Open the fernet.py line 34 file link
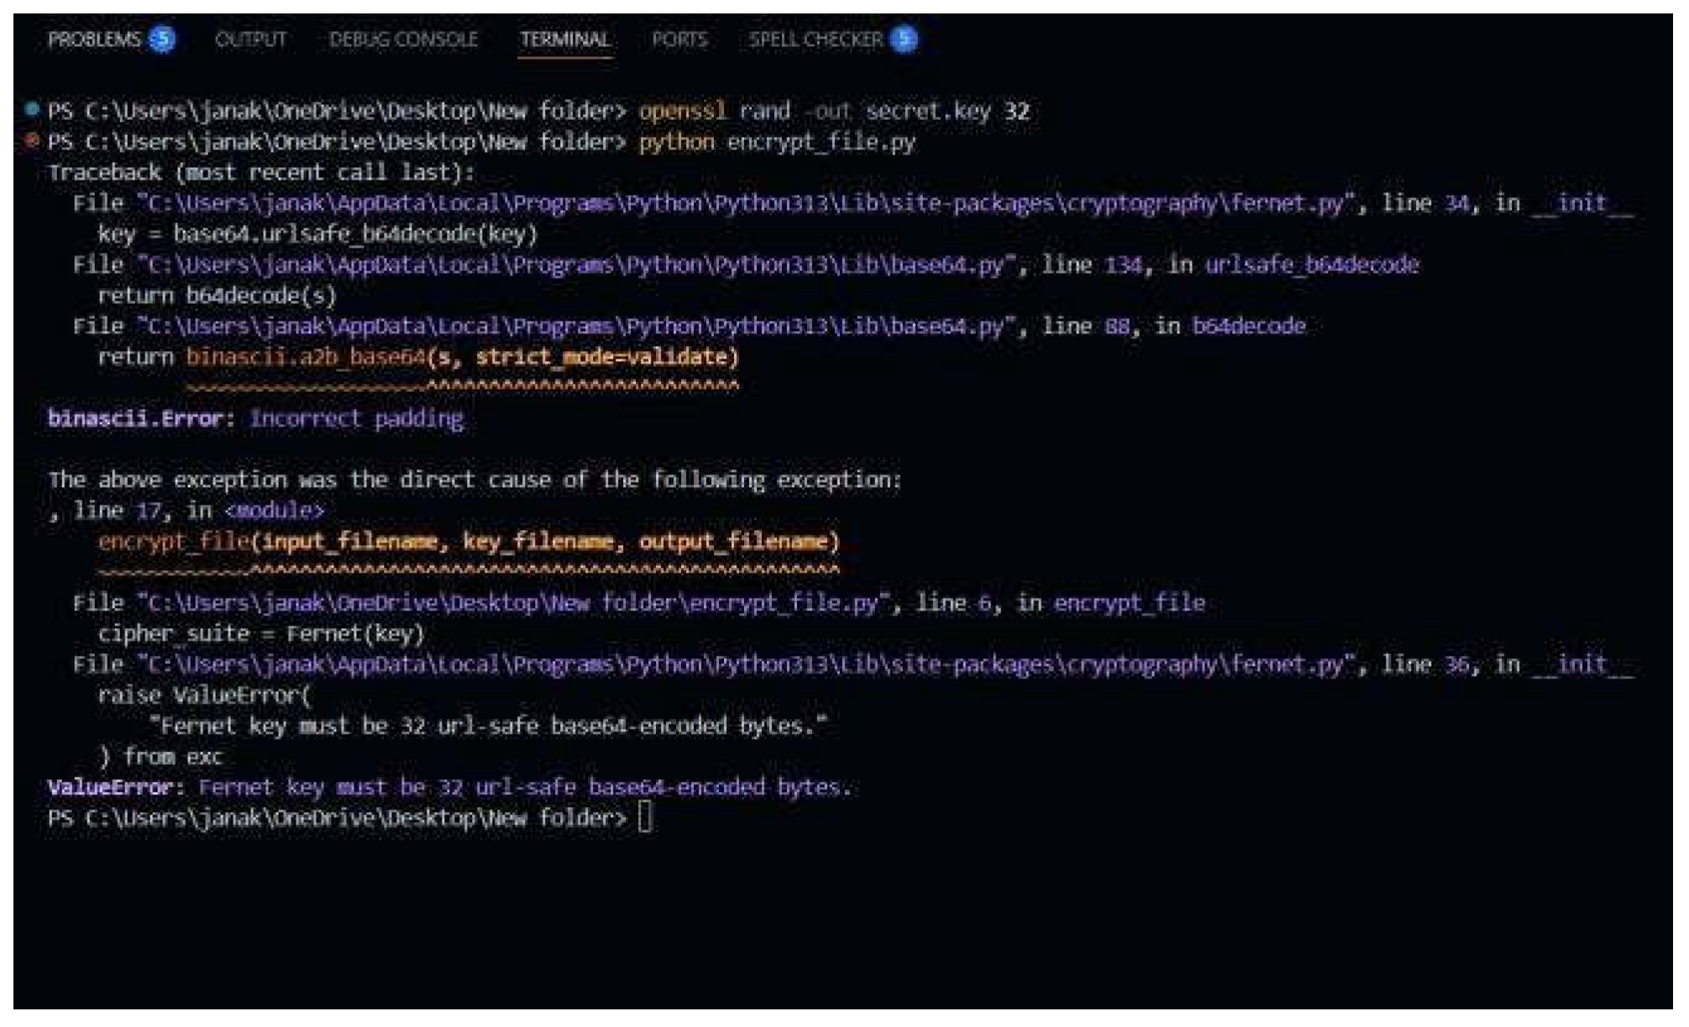Screen dimensions: 1689x1027 (x=747, y=203)
